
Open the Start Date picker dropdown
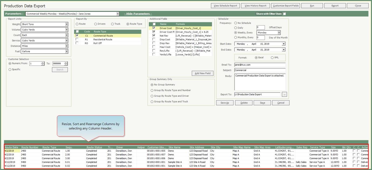coord(284,44)
